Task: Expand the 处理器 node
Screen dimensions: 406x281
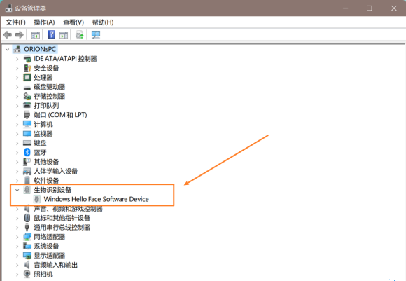Action: click(17, 78)
